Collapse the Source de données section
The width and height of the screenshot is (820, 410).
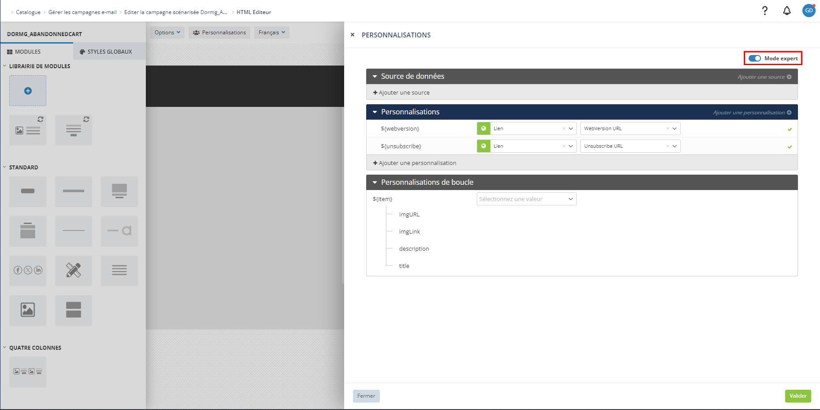coord(375,77)
